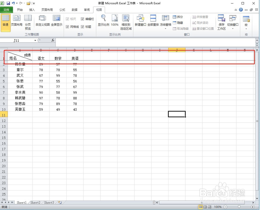
Task: Open the Zoom (显示比例) dialog
Action: click(103, 21)
